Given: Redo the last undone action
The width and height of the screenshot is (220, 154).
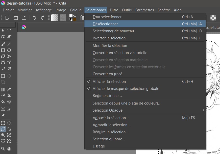Looking at the screenshot, I should pos(42,18).
